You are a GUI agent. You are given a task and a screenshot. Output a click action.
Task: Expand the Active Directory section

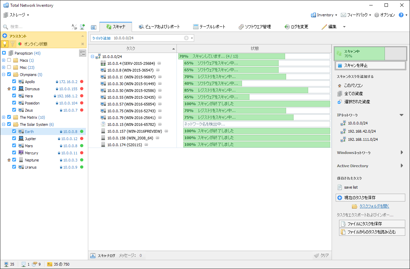402,166
